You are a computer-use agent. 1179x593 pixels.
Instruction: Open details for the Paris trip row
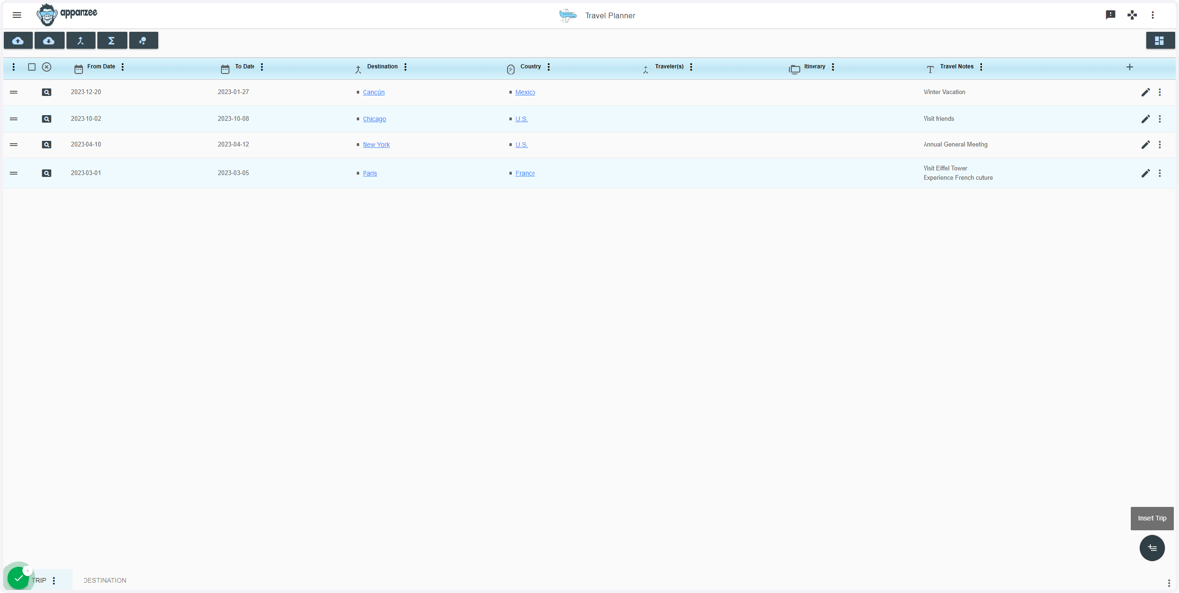46,173
